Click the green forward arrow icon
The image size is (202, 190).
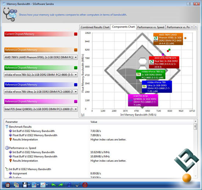click(61, 185)
